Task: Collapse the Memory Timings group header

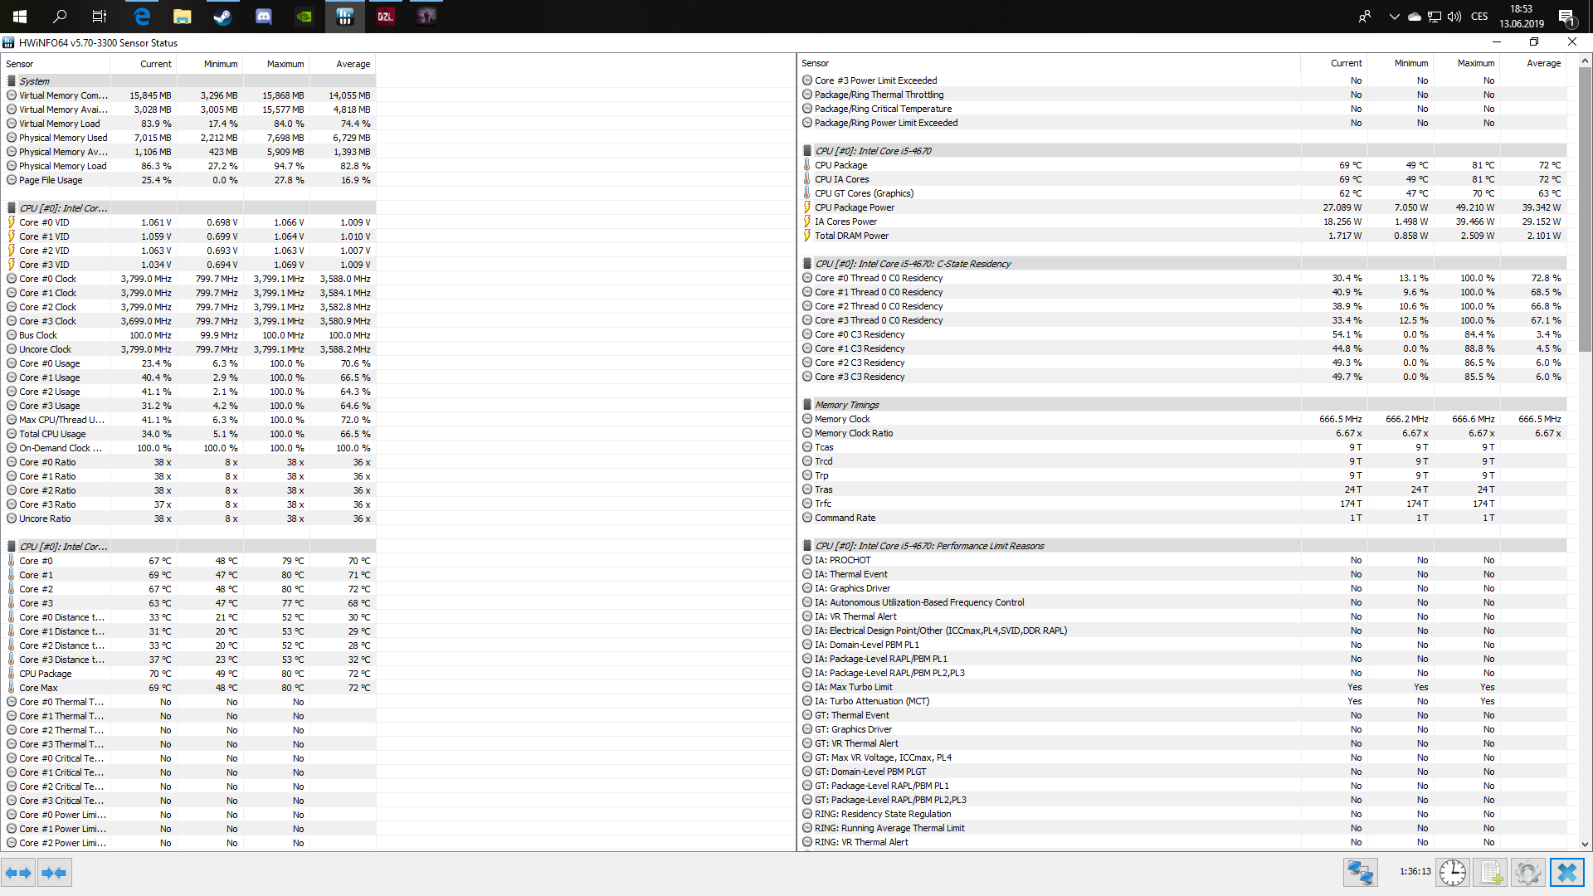Action: (x=846, y=405)
